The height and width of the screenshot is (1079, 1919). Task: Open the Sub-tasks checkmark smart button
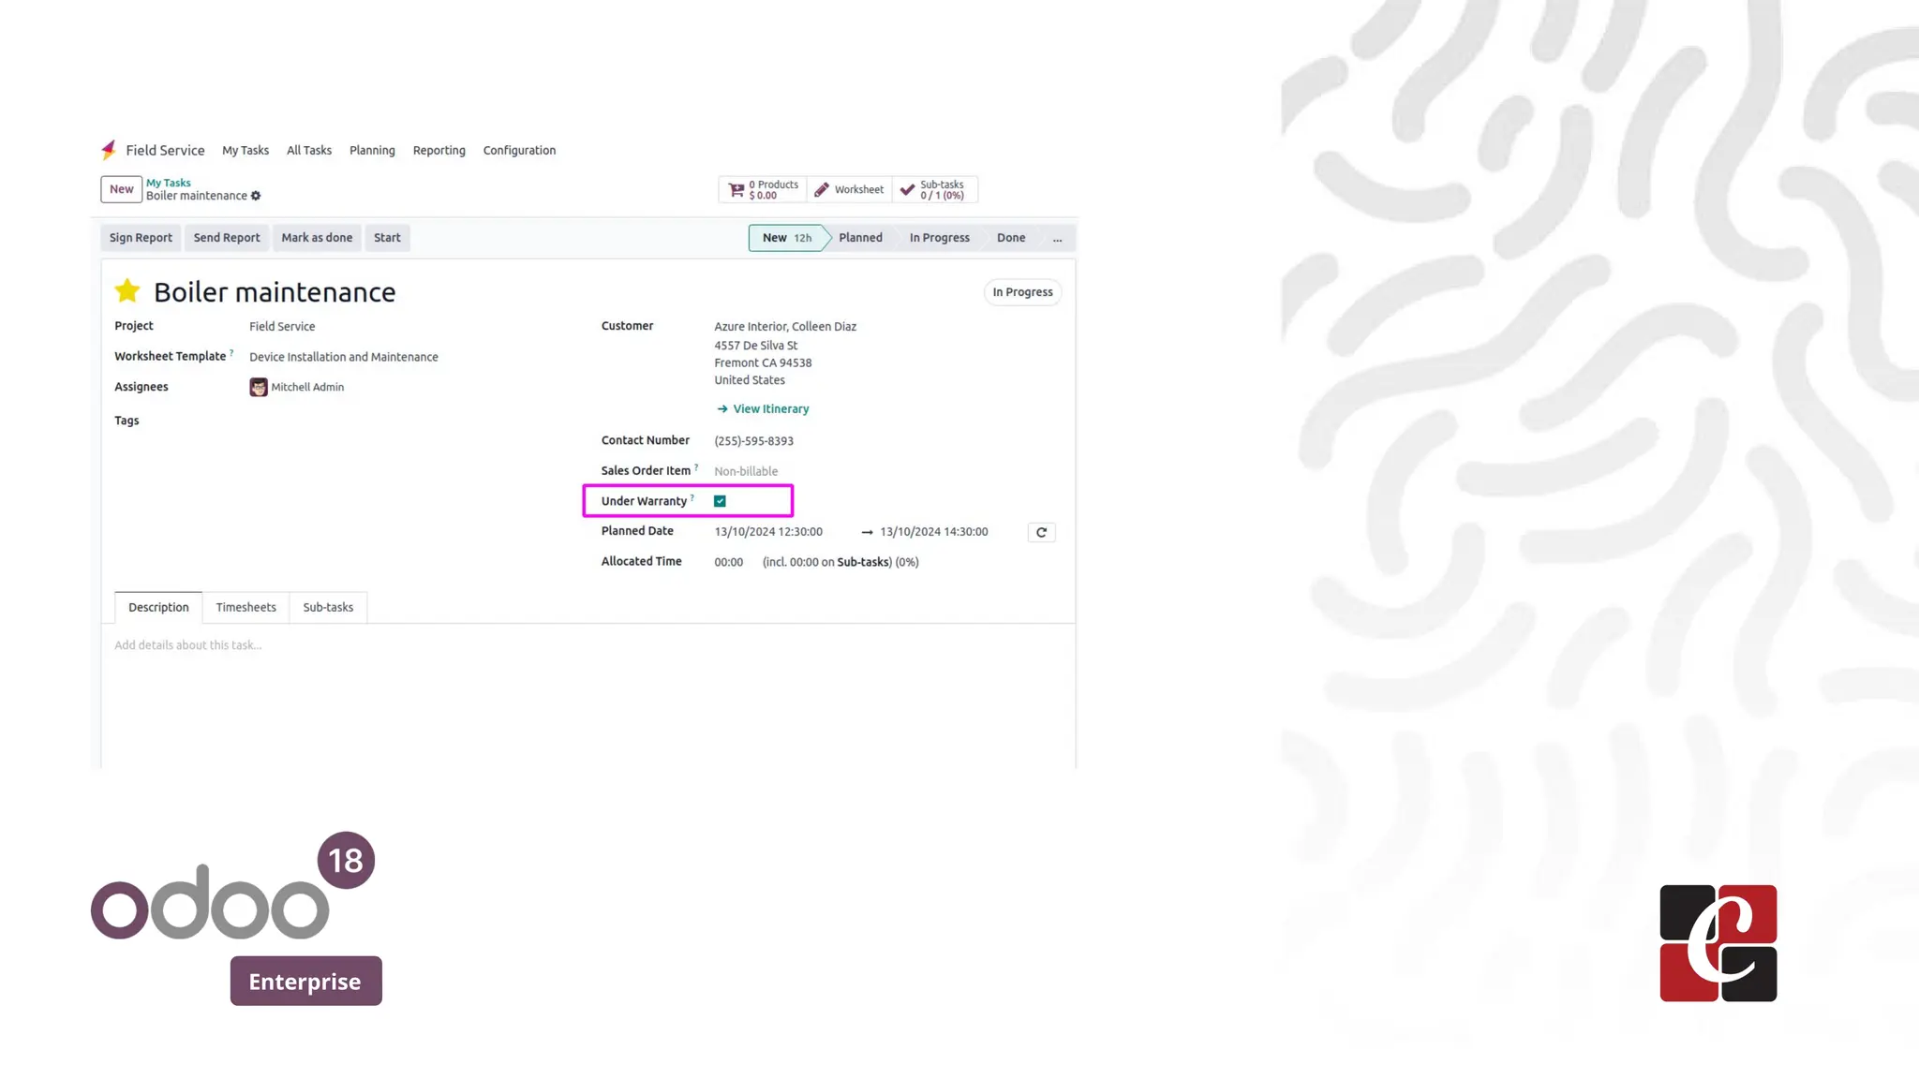(x=933, y=190)
